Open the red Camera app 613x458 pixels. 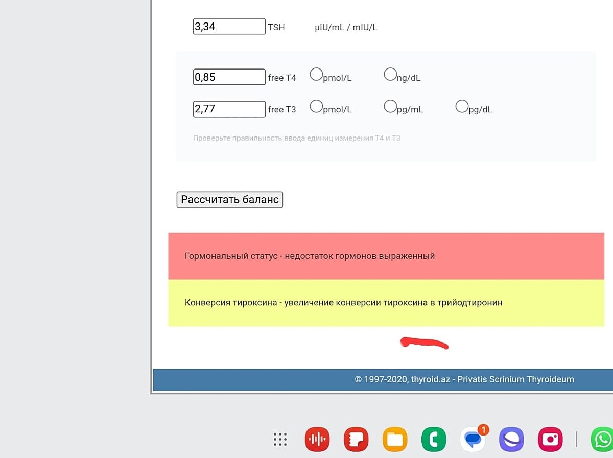coord(550,439)
